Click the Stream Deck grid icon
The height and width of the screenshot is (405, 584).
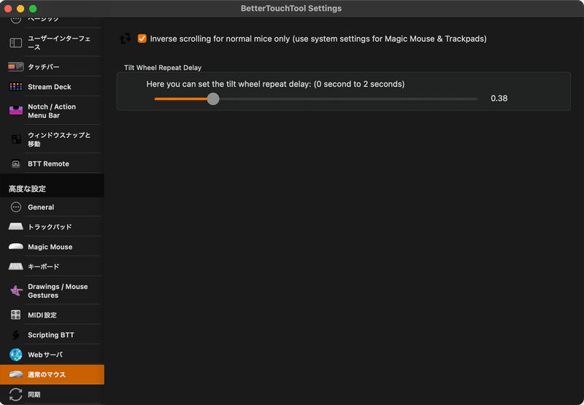(15, 87)
